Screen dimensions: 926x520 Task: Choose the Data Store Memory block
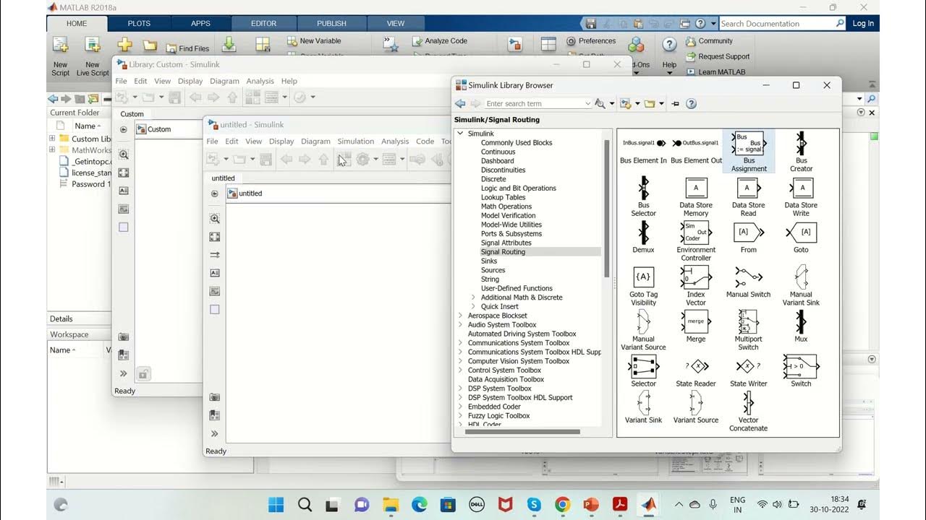[x=695, y=196]
